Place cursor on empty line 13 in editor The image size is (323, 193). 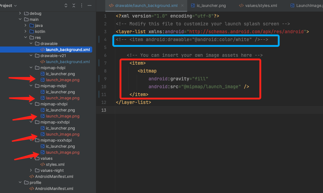[181, 110]
